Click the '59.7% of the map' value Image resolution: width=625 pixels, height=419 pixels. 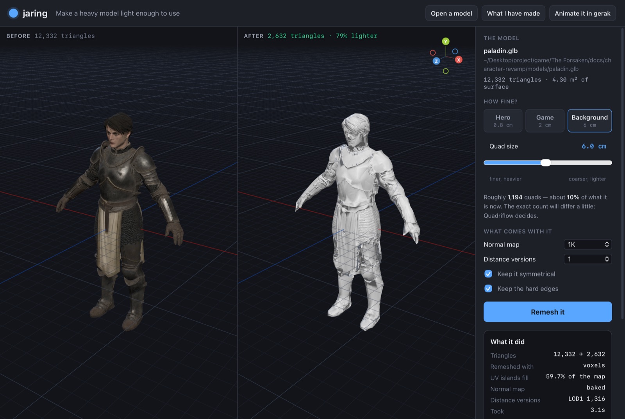(x=575, y=376)
